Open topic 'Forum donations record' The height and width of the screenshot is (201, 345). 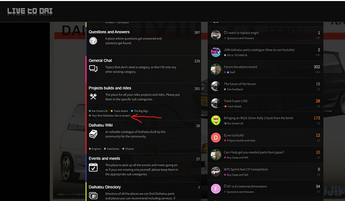pos(240,67)
